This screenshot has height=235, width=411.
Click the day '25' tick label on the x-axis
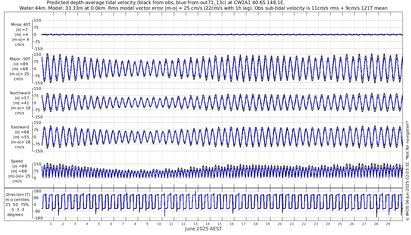click(x=340, y=224)
